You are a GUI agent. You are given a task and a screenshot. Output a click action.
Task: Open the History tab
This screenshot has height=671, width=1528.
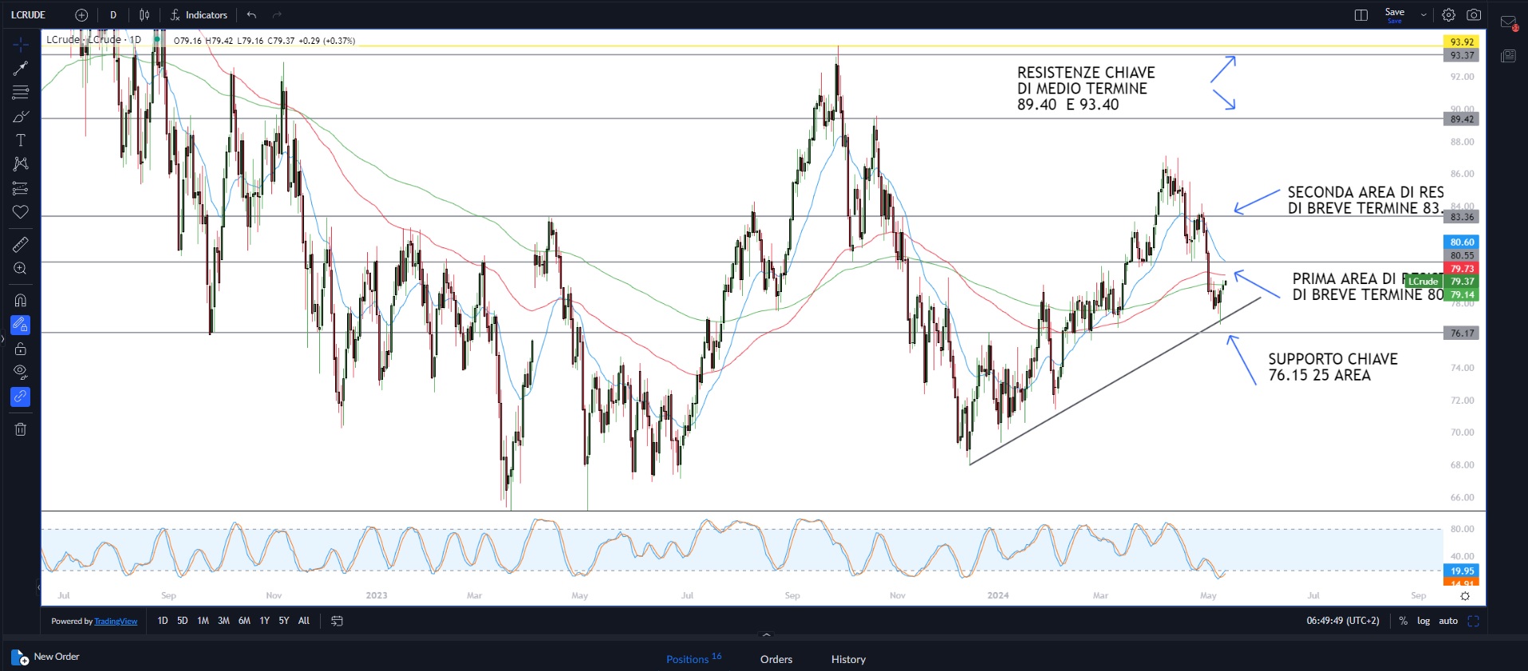click(x=848, y=659)
